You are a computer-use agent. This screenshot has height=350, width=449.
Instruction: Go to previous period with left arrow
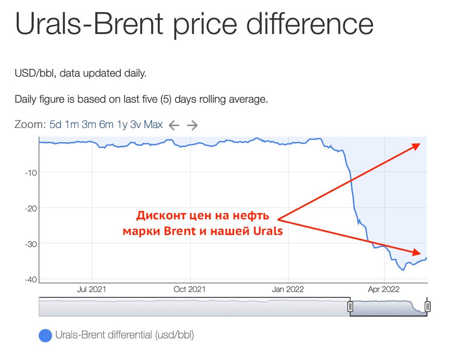tap(174, 126)
